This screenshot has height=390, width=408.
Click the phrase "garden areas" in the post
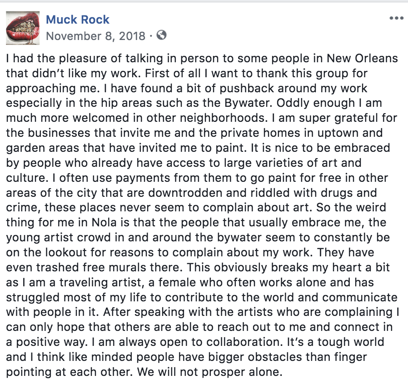pos(42,148)
